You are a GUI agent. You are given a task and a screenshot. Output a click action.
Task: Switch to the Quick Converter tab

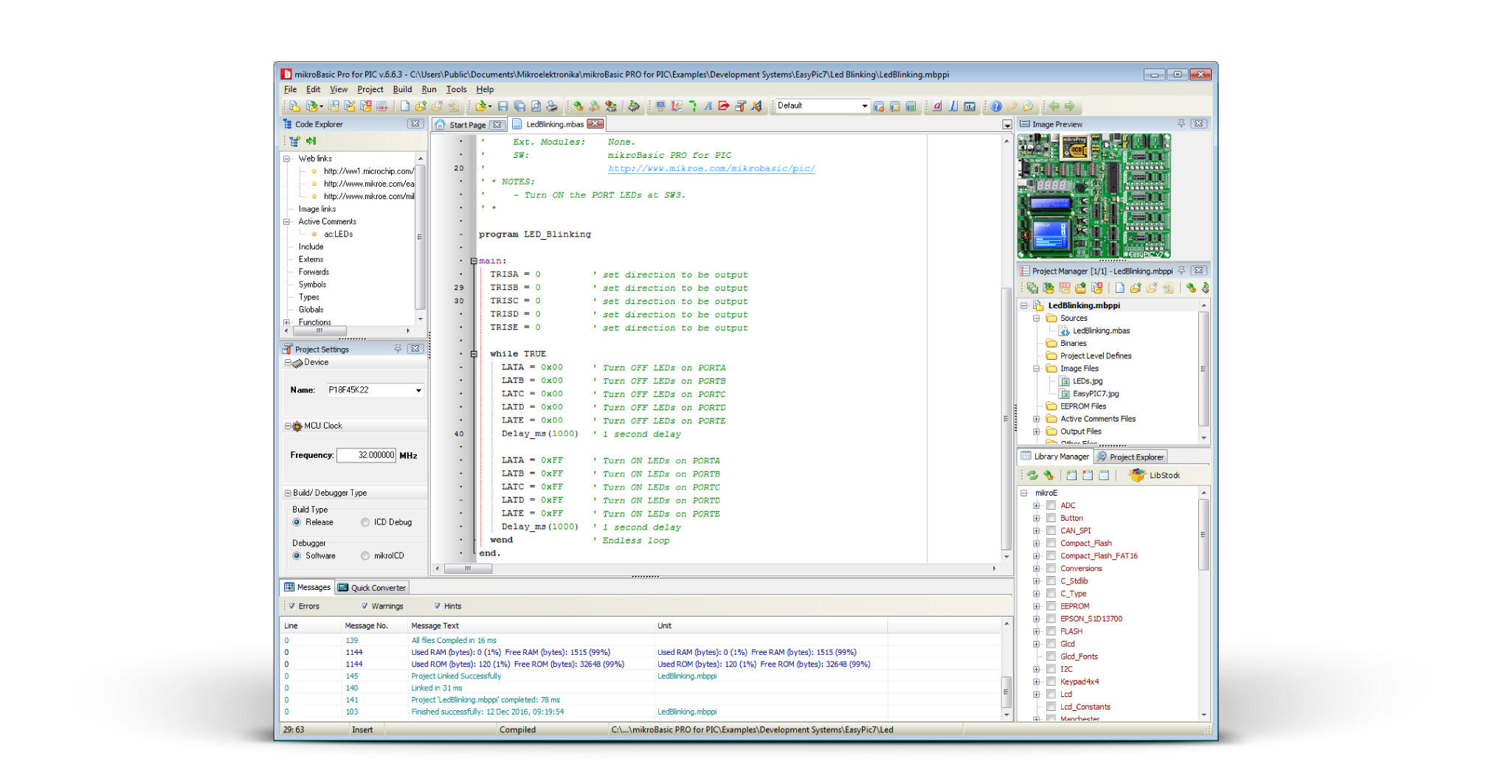pyautogui.click(x=372, y=588)
